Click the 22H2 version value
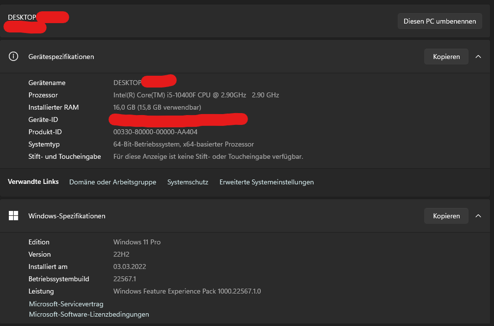The width and height of the screenshot is (494, 326). 121,254
